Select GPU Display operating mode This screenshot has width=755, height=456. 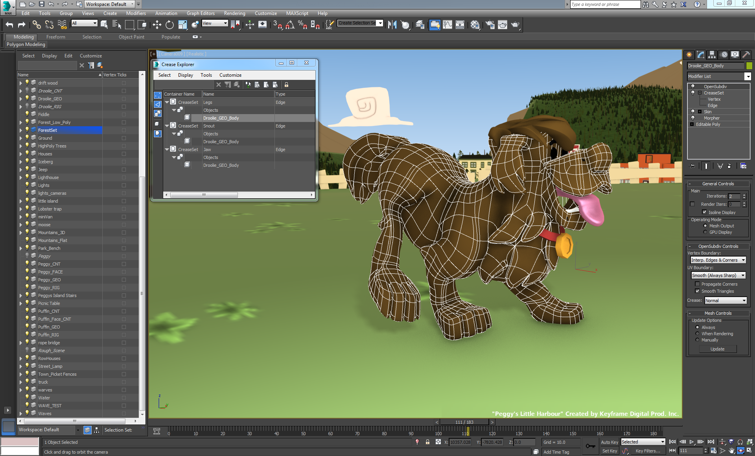click(705, 232)
